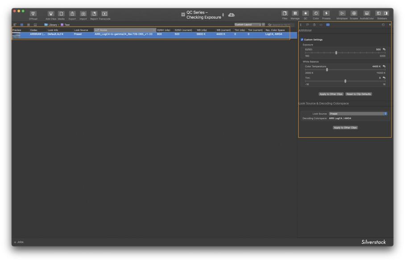The height and width of the screenshot is (262, 405).
Task: Expand the Jobs panel
Action: [19, 242]
